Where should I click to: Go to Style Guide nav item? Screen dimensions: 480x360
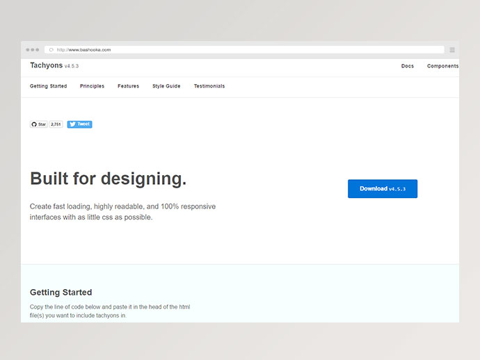coord(166,86)
